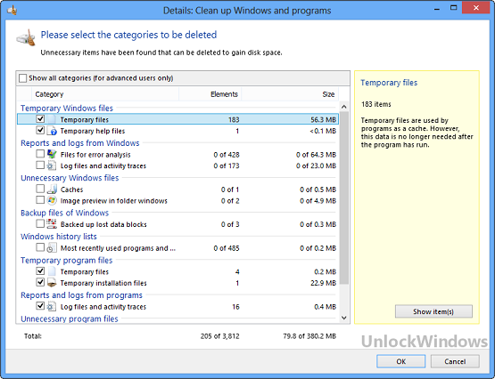
Task: Select Reports and logs from programs header
Action: click(x=81, y=295)
